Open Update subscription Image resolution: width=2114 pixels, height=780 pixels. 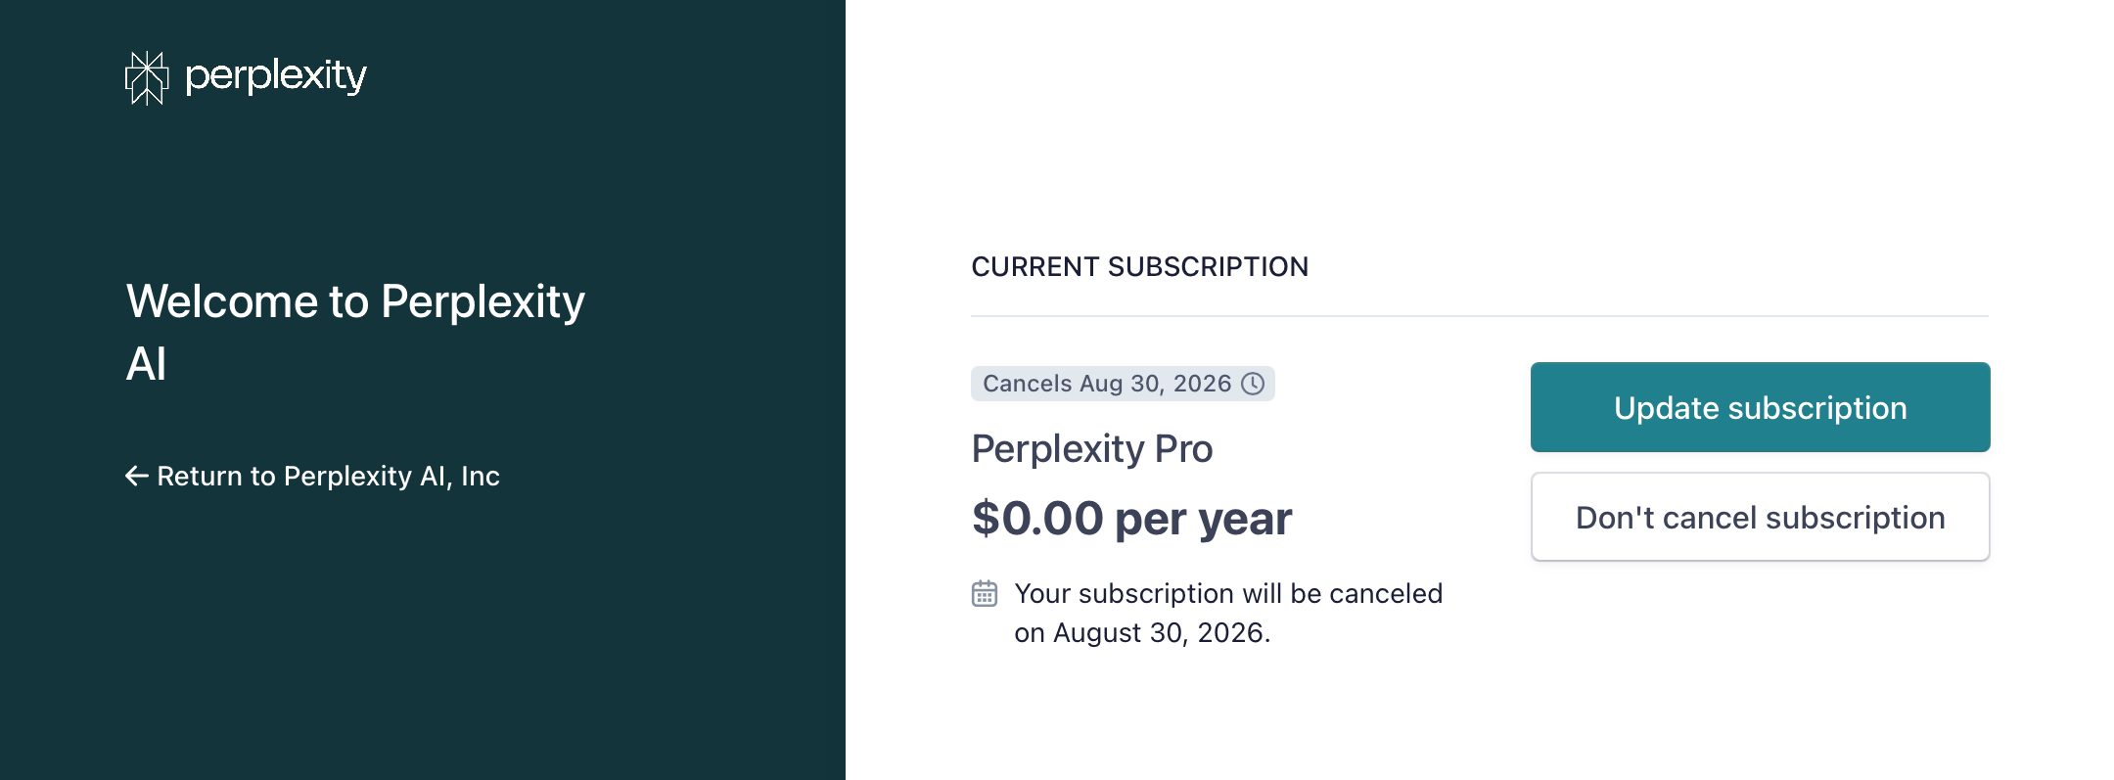(x=1760, y=407)
